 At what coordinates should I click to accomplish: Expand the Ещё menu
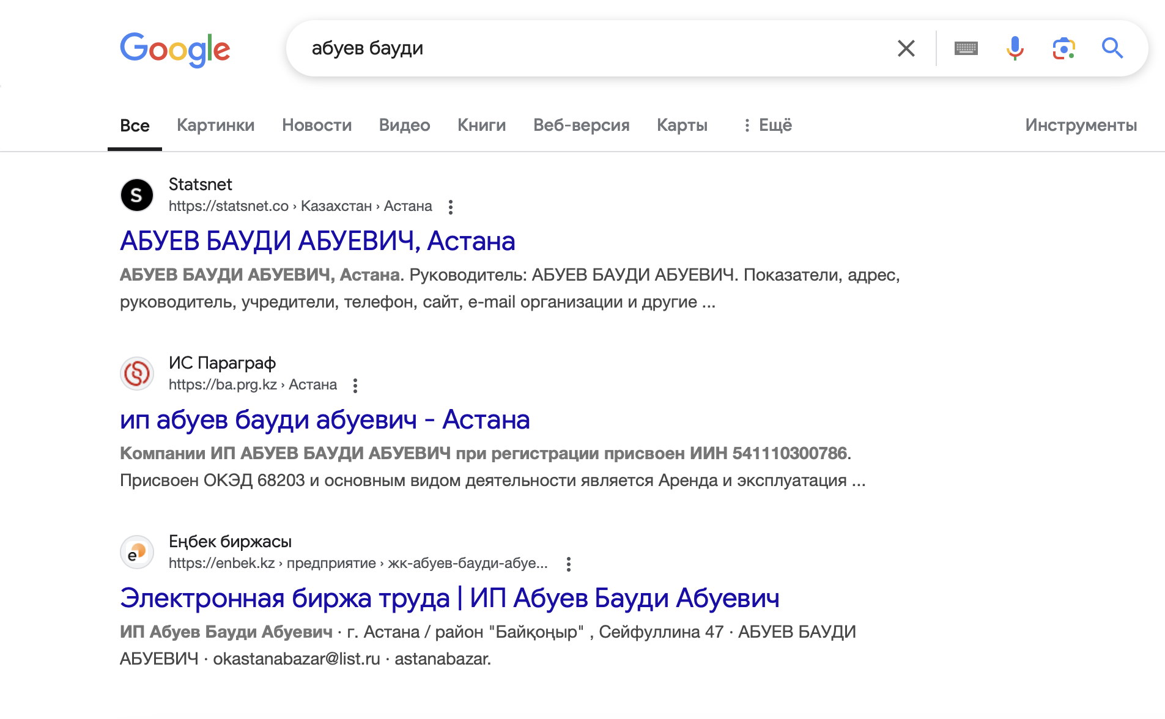pos(768,125)
